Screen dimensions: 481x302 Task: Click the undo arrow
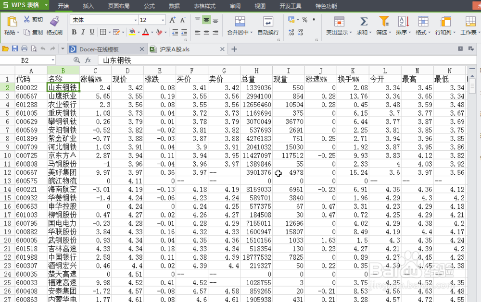pyautogui.click(x=43, y=48)
